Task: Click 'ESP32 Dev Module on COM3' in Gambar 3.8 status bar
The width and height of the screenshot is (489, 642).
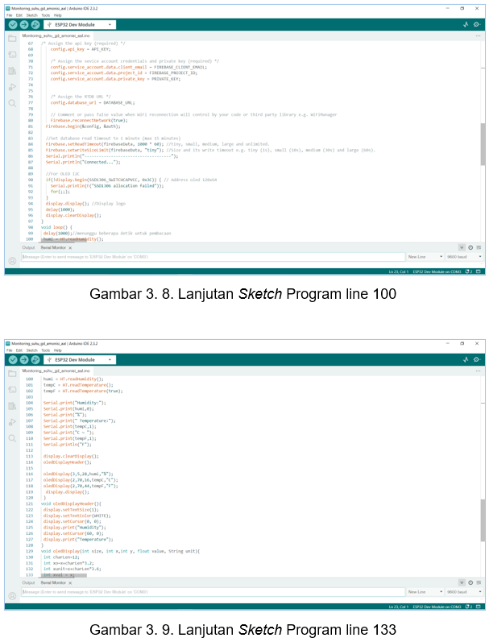Action: click(437, 271)
